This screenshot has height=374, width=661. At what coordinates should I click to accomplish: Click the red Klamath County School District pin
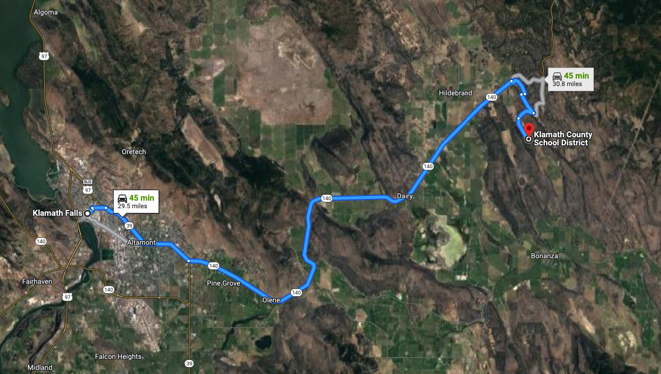click(529, 129)
